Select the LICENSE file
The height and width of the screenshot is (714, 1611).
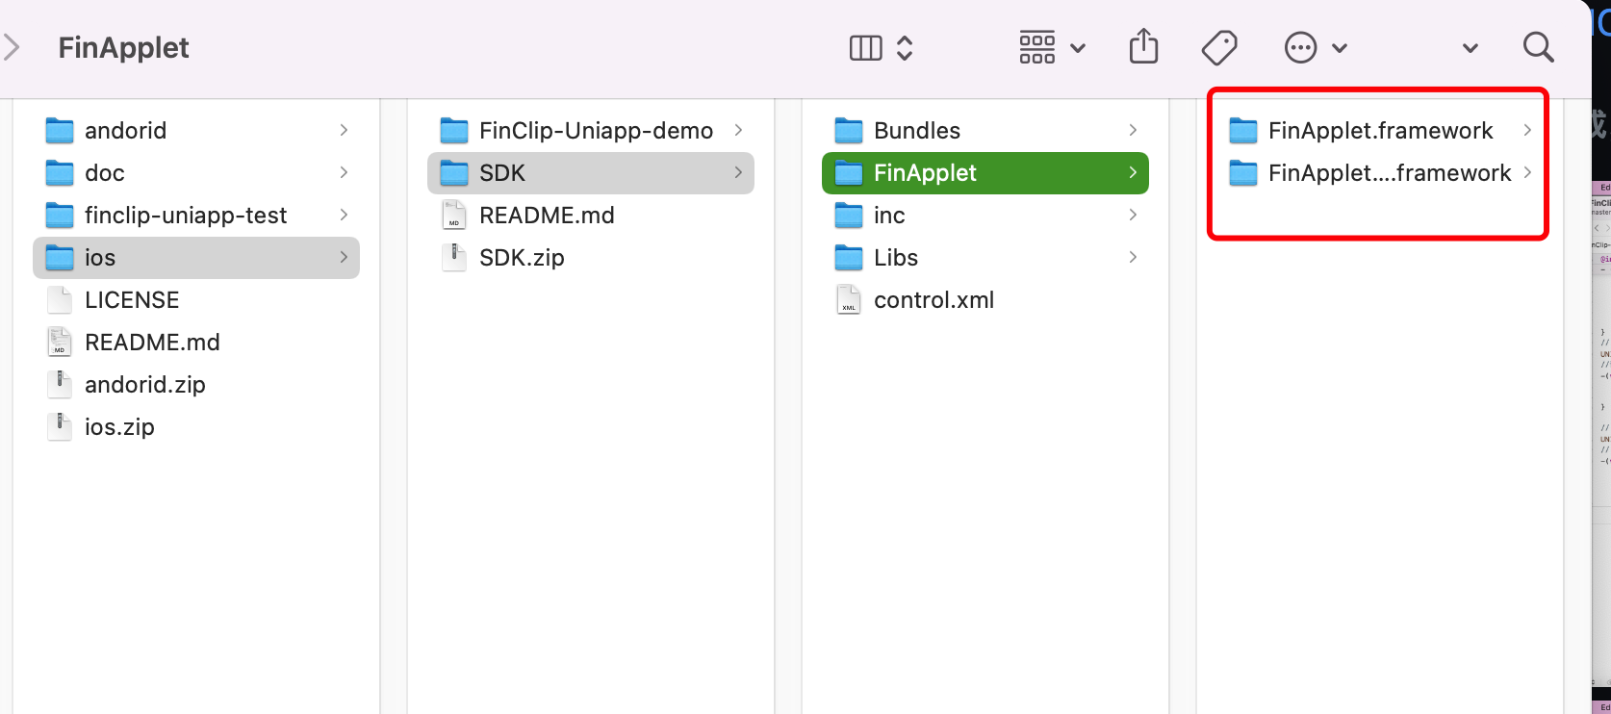pos(132,300)
